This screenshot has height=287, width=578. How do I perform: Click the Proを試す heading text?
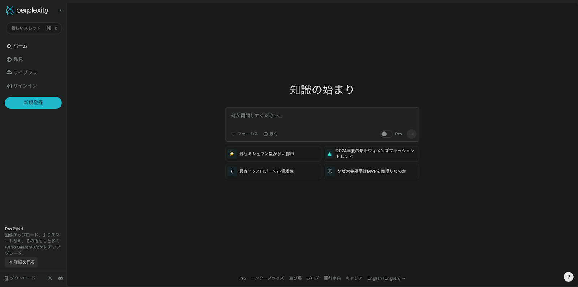tap(14, 229)
